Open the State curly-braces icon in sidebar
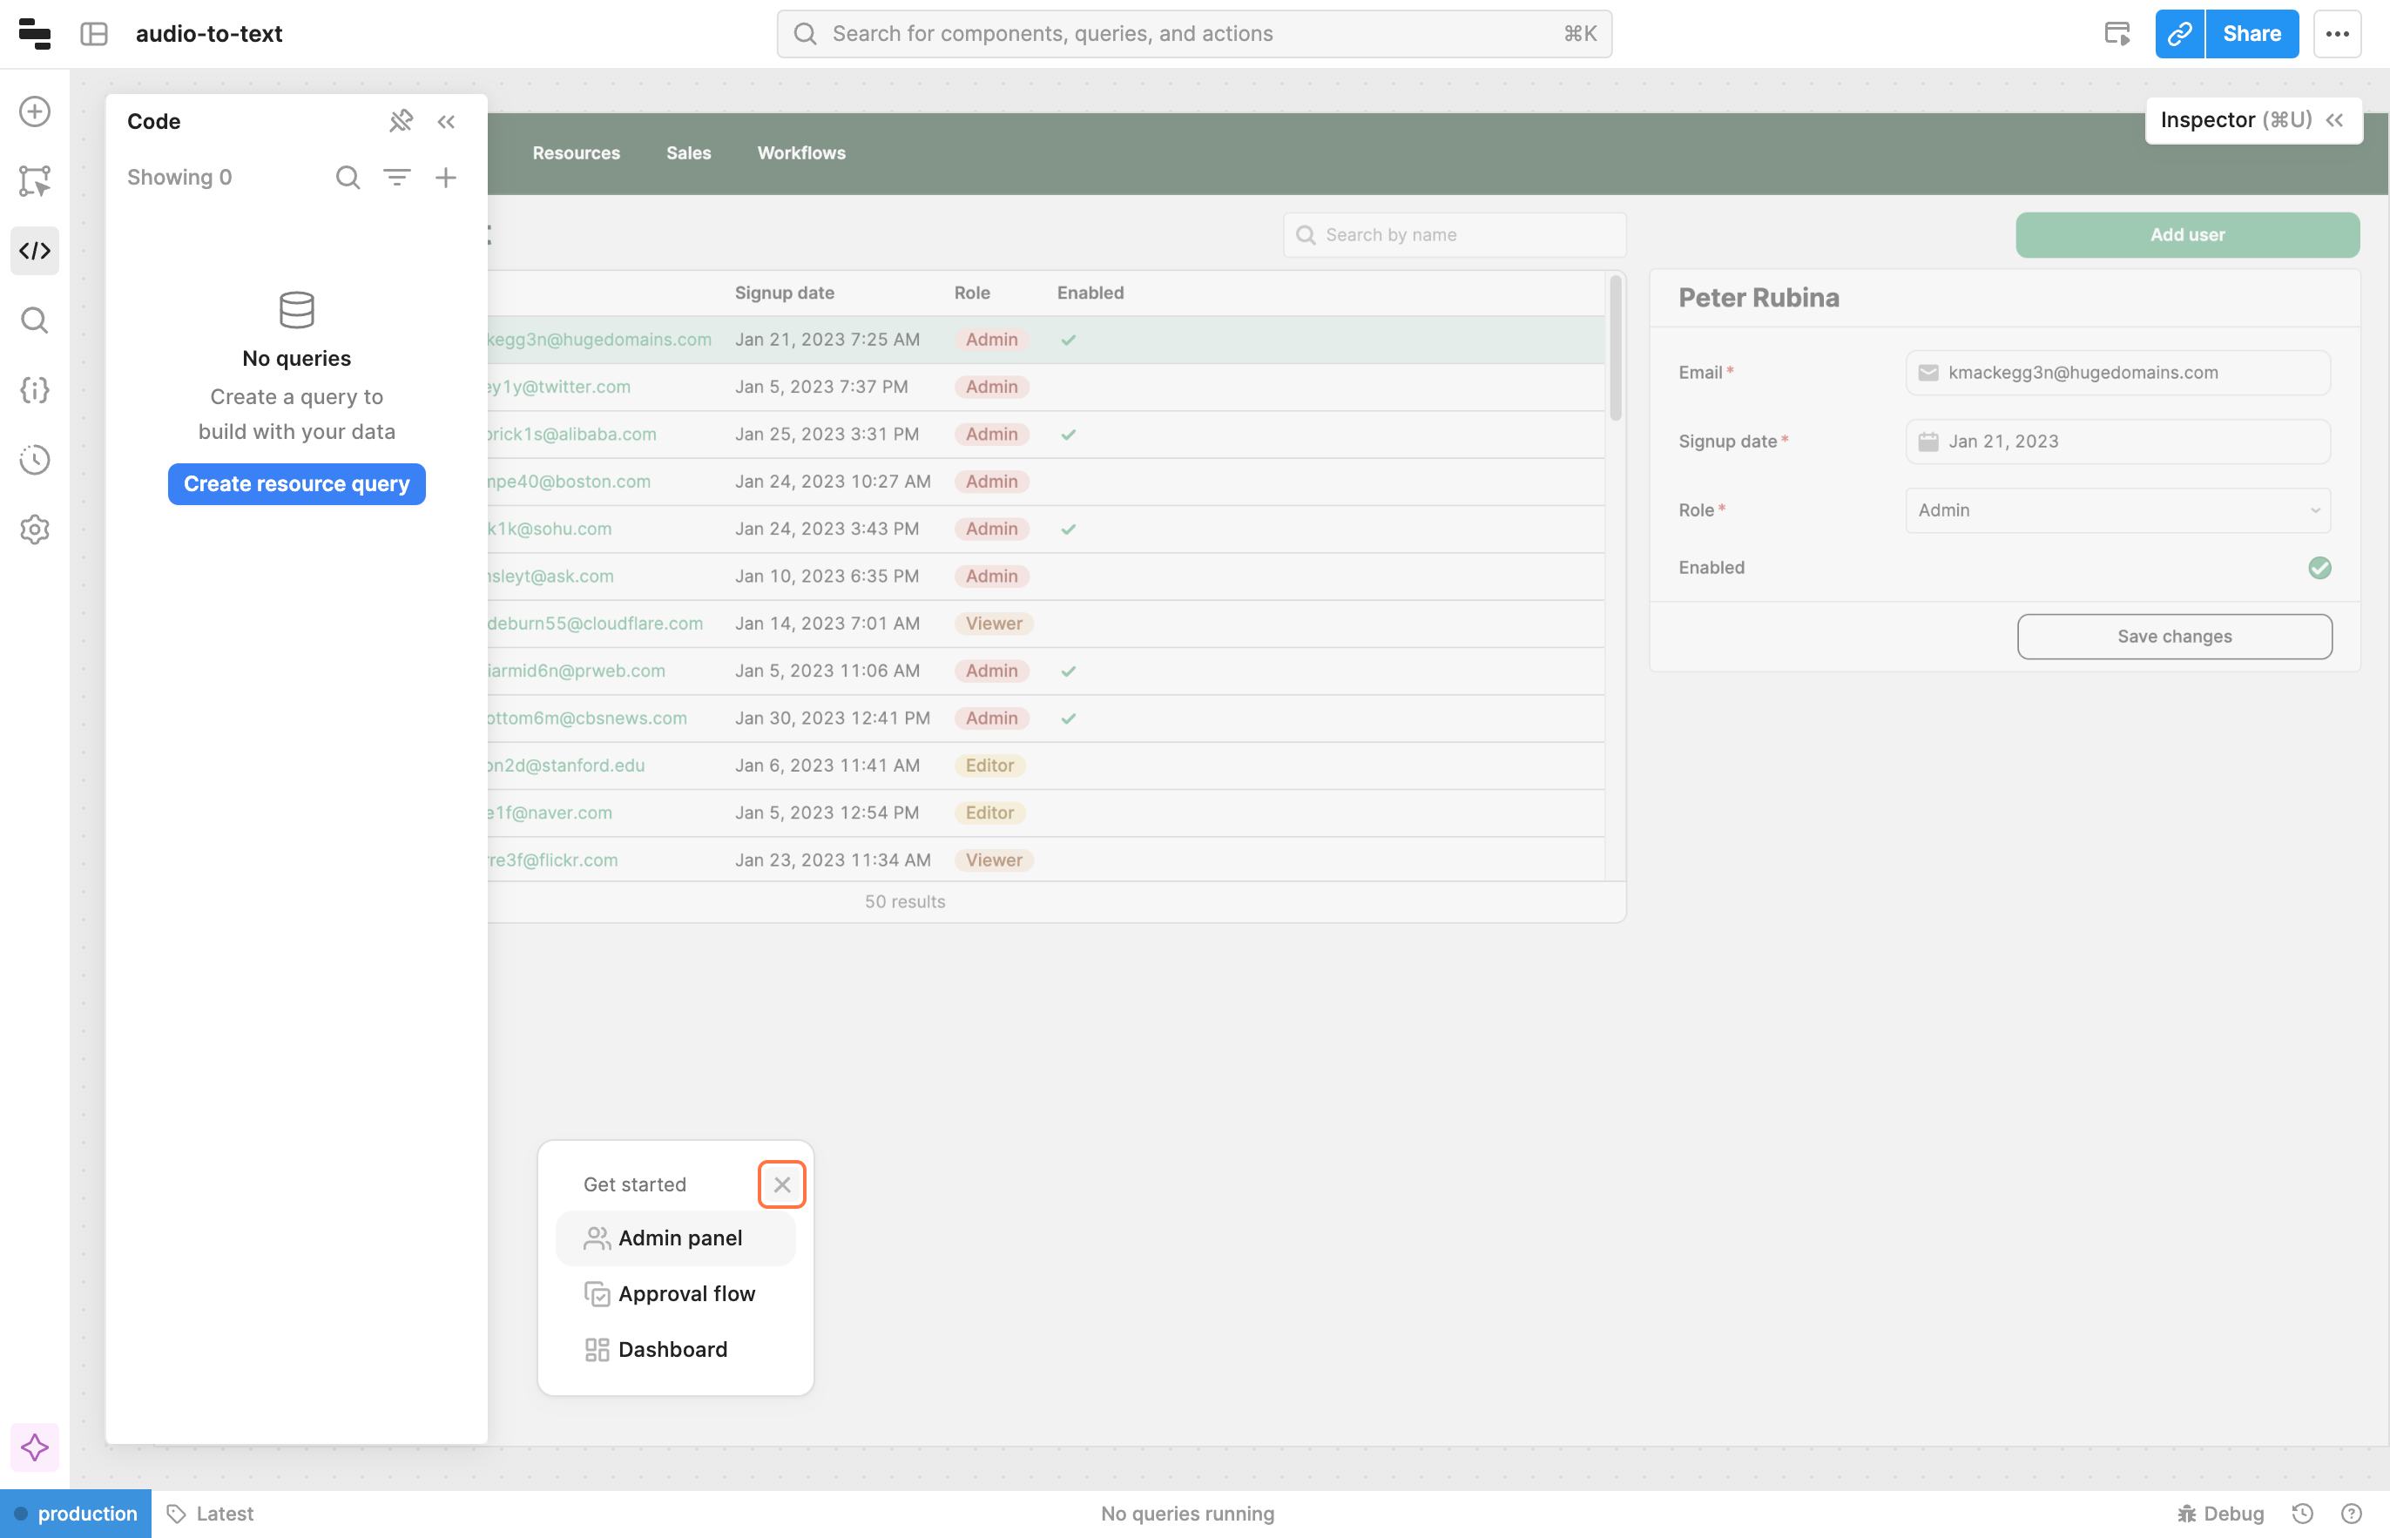 click(35, 389)
